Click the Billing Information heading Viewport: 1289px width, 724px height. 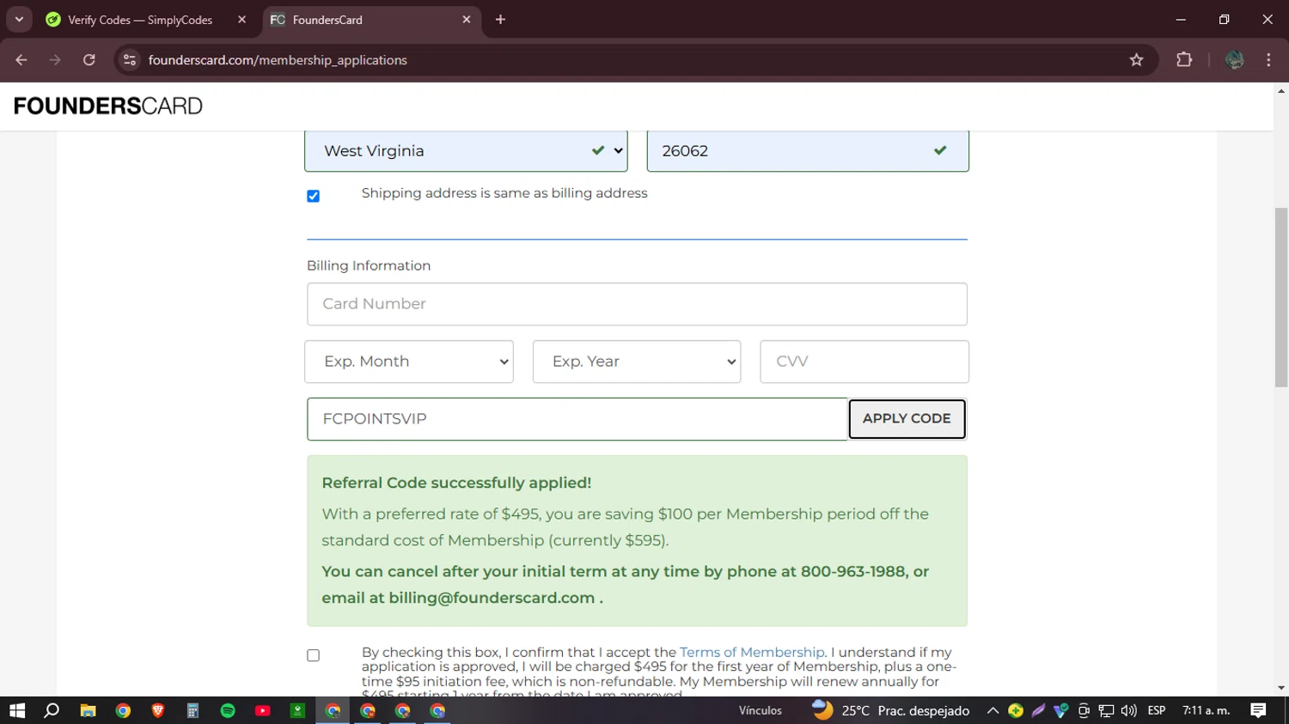pyautogui.click(x=369, y=265)
